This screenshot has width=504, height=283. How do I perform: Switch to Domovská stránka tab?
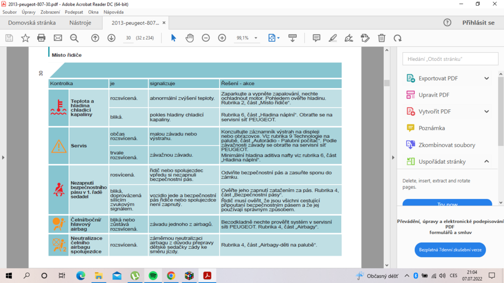tap(32, 23)
